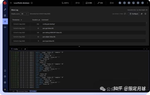This screenshot has height=95, width=150.
Task: Open the Workbench editor icon in sidebar
Action: coord(5,15)
